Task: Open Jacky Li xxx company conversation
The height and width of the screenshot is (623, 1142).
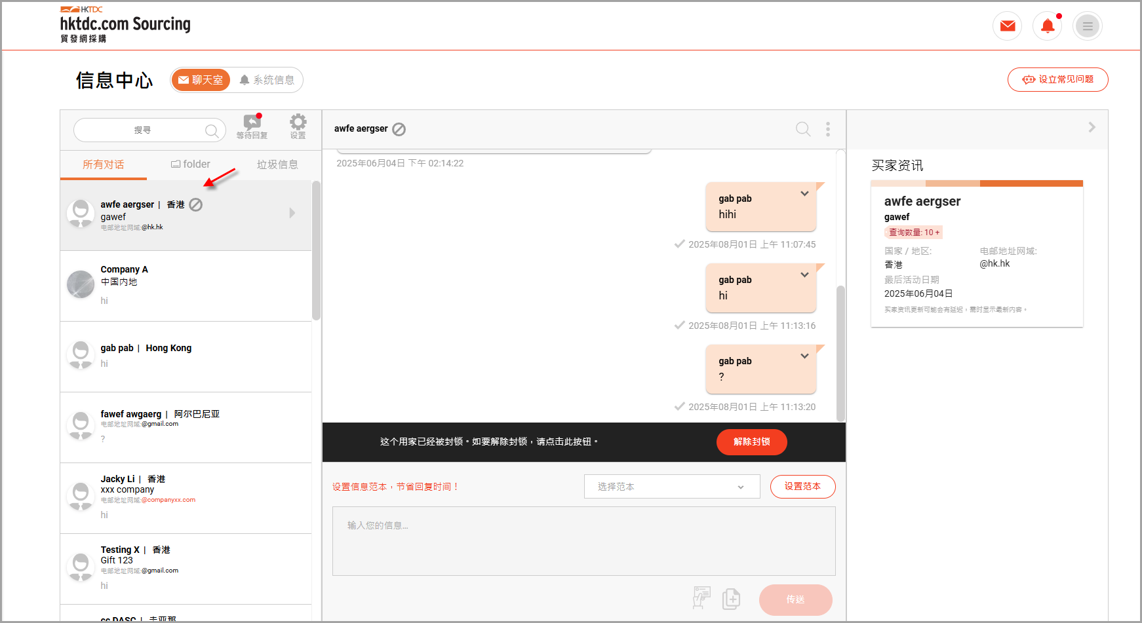Action: (x=186, y=499)
